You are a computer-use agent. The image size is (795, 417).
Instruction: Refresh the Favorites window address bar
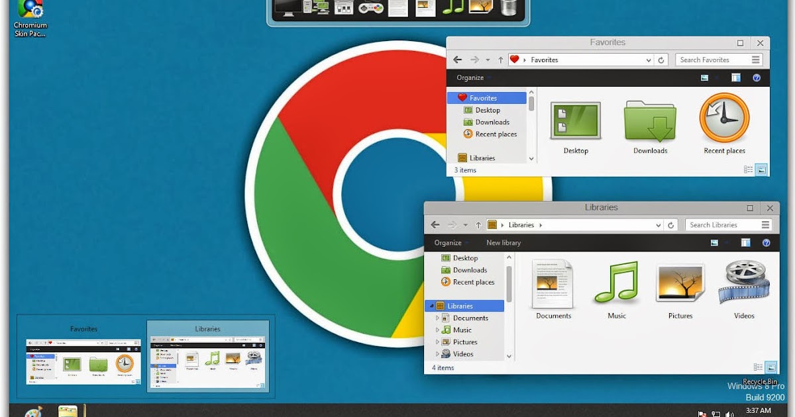tap(661, 60)
